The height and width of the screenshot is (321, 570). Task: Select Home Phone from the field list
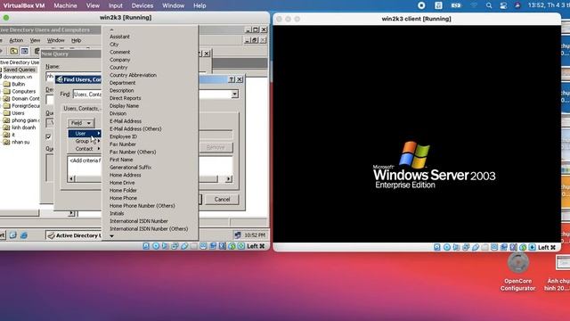124,198
